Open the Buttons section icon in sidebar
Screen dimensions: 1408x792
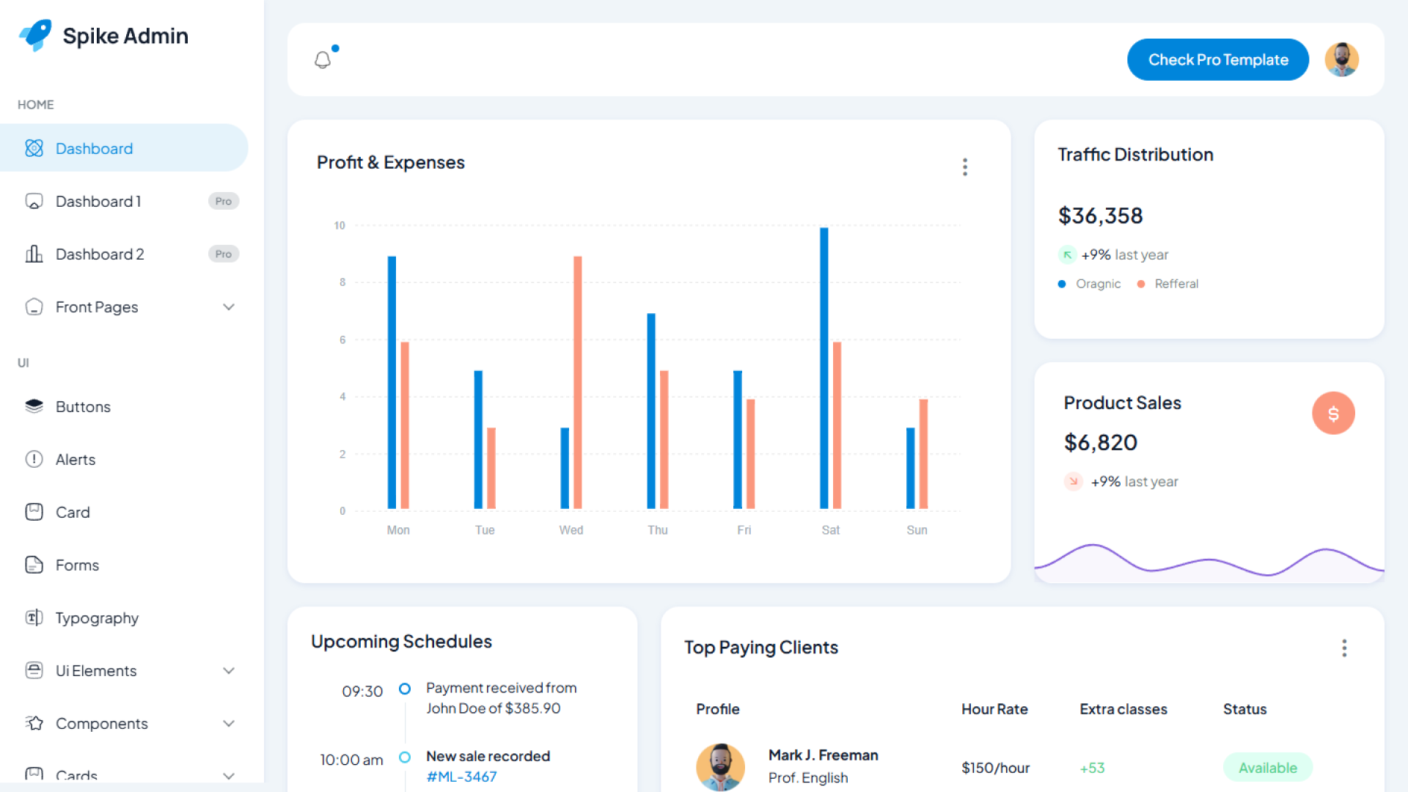34,406
